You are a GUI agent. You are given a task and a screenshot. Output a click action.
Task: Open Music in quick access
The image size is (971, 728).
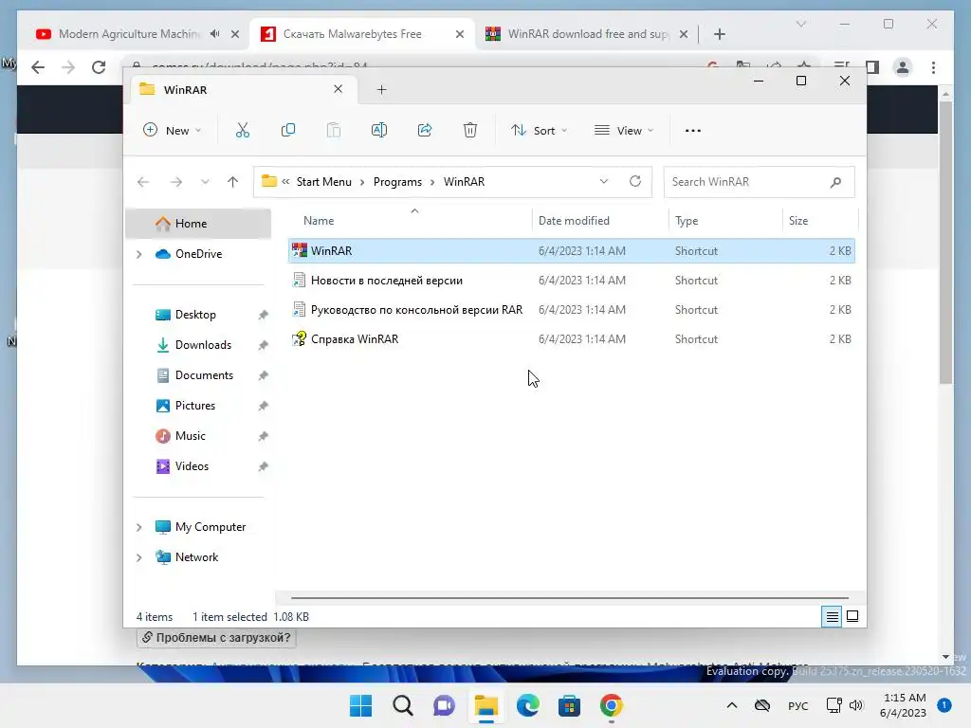[190, 436]
